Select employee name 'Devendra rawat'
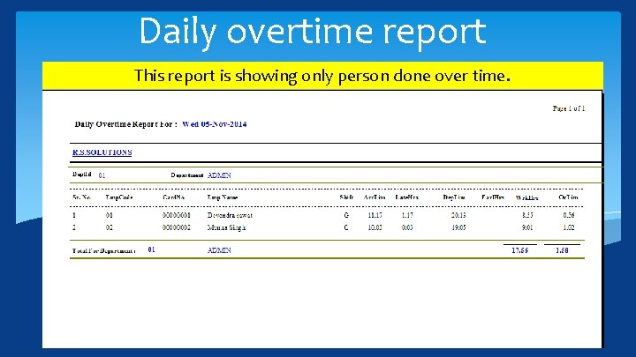 (x=230, y=215)
